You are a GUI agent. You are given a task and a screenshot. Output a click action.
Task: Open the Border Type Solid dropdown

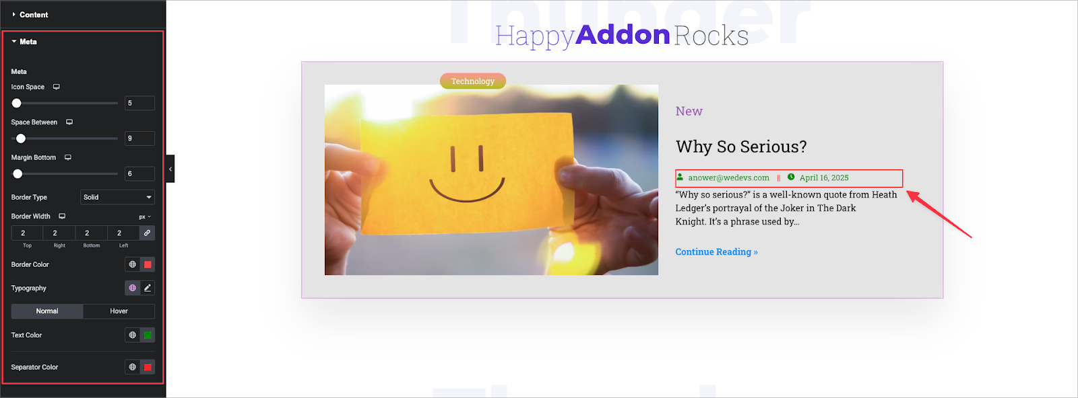[118, 197]
